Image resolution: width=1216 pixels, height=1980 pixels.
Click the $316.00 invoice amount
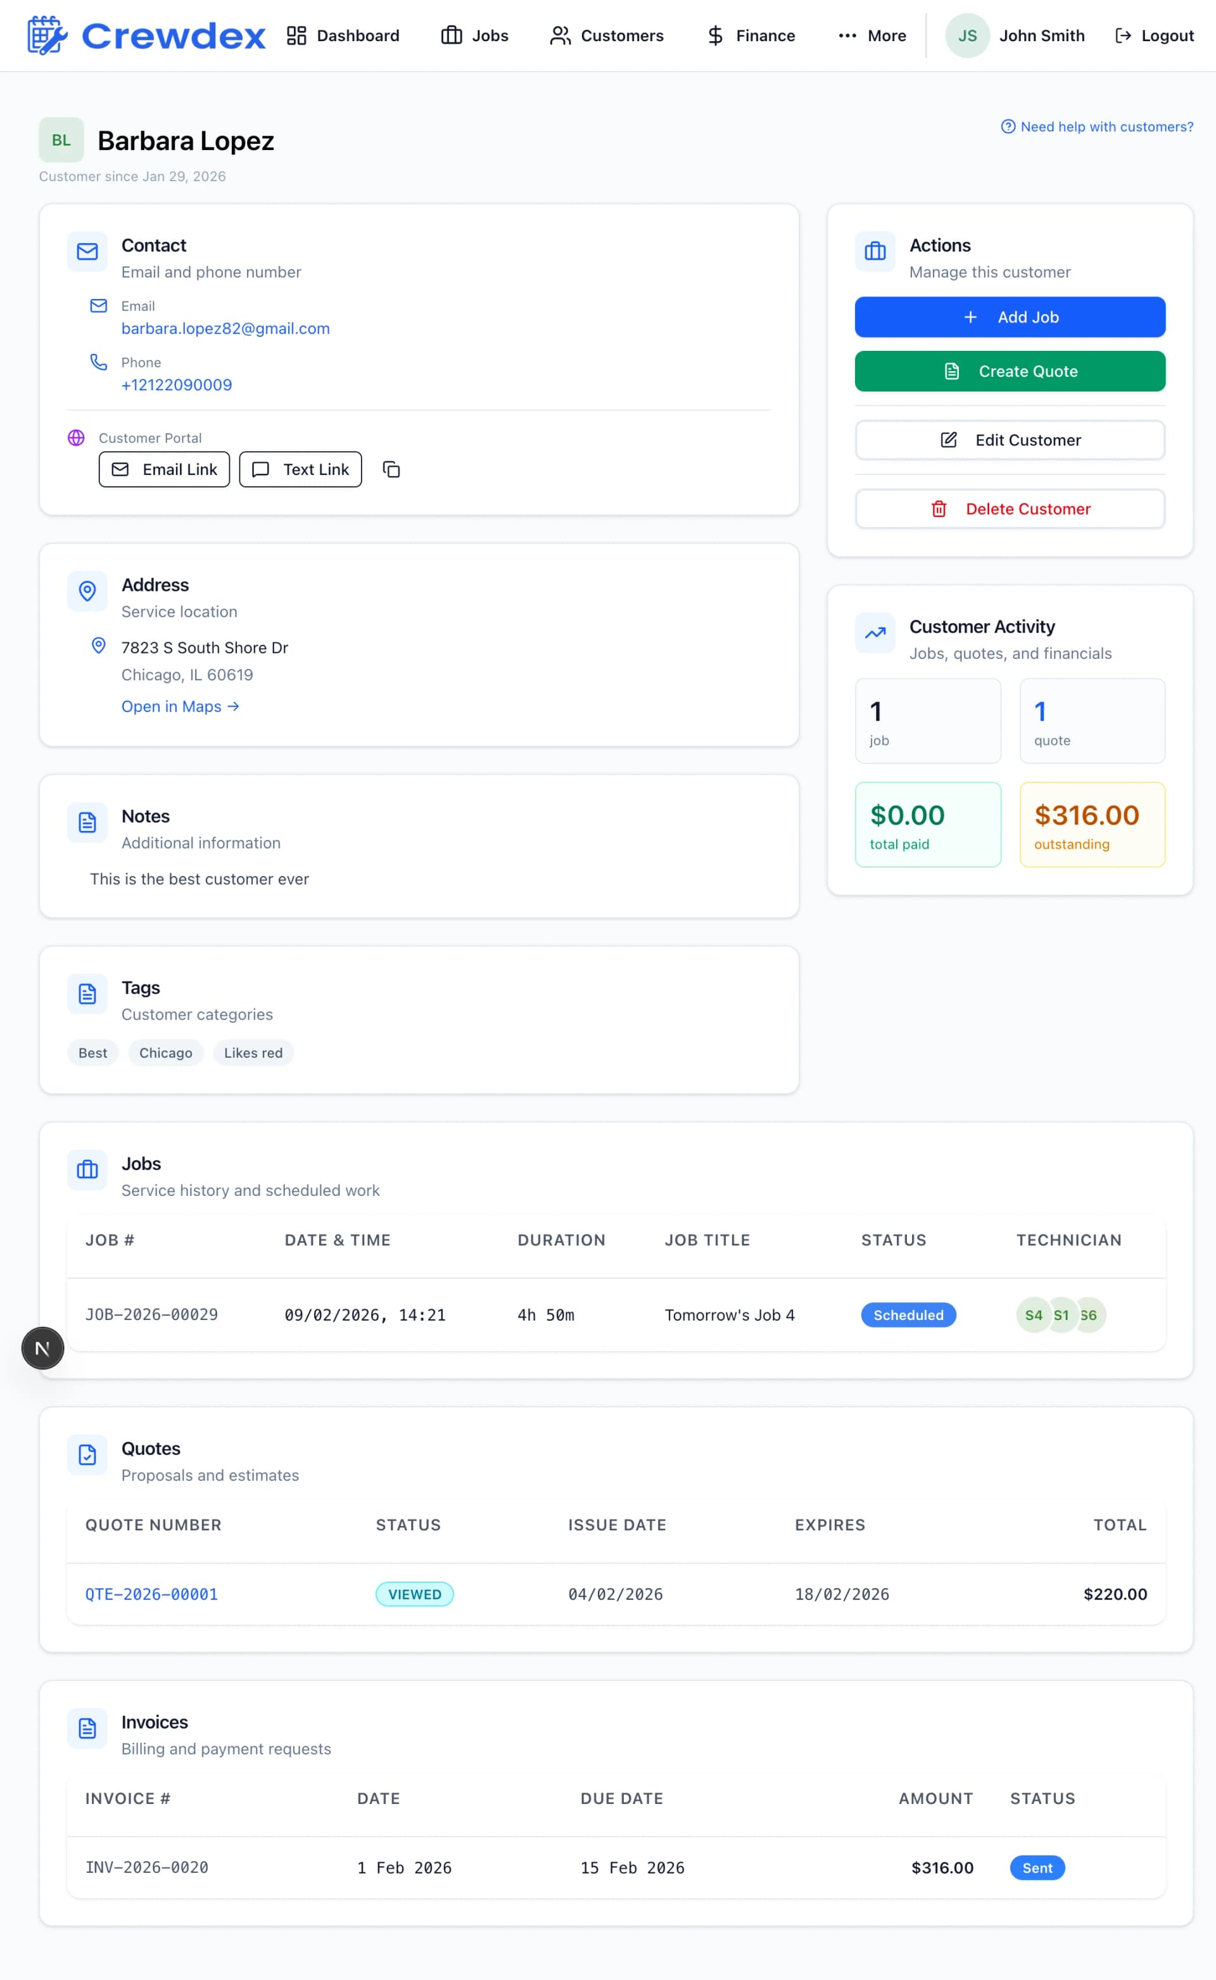click(942, 1867)
